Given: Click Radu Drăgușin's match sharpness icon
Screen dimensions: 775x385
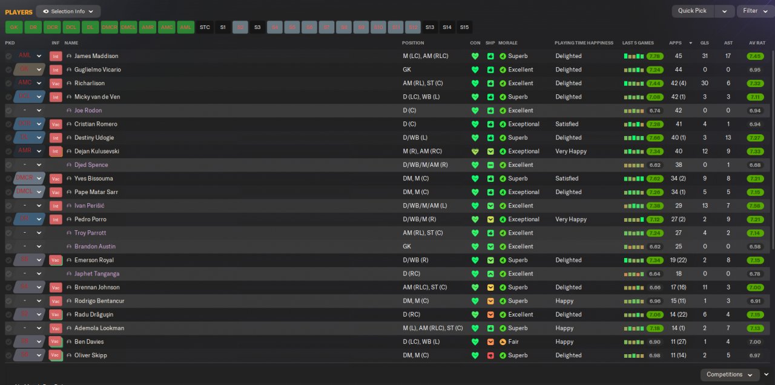Looking at the screenshot, I should click(x=490, y=315).
